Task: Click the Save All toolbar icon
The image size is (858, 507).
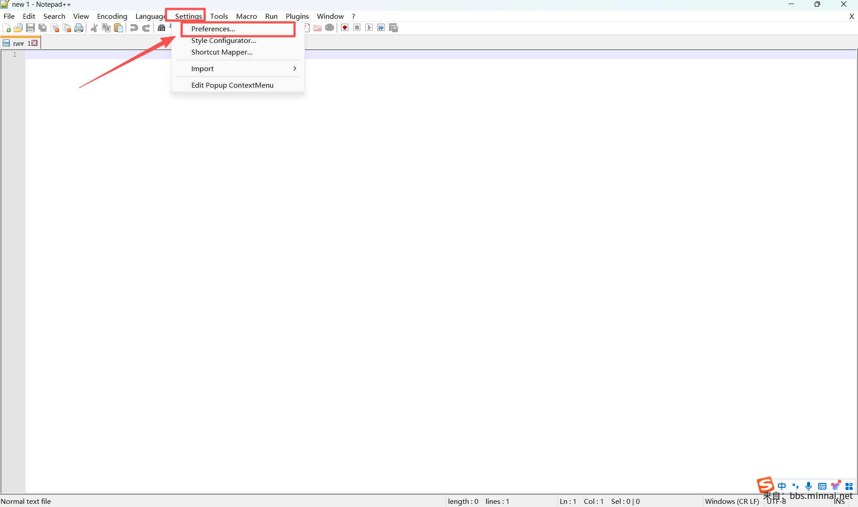Action: click(42, 28)
